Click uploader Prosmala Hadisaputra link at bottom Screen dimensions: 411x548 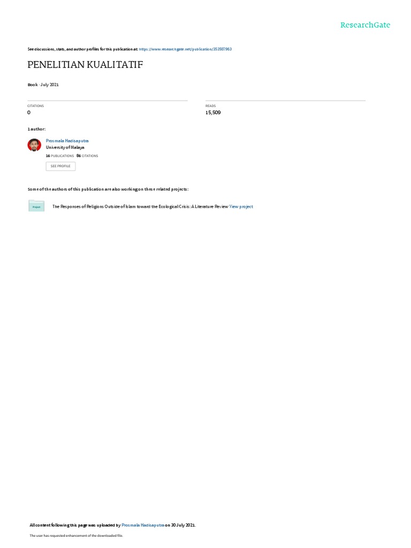coord(142,525)
